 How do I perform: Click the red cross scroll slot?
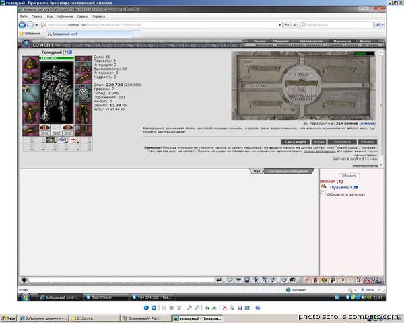click(x=73, y=139)
